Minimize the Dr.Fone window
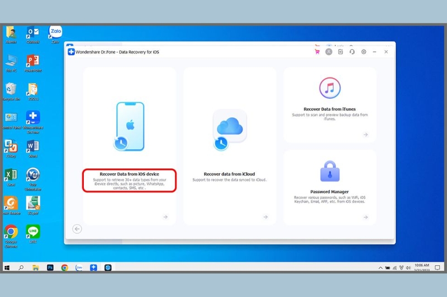This screenshot has height=297, width=447. 374,52
